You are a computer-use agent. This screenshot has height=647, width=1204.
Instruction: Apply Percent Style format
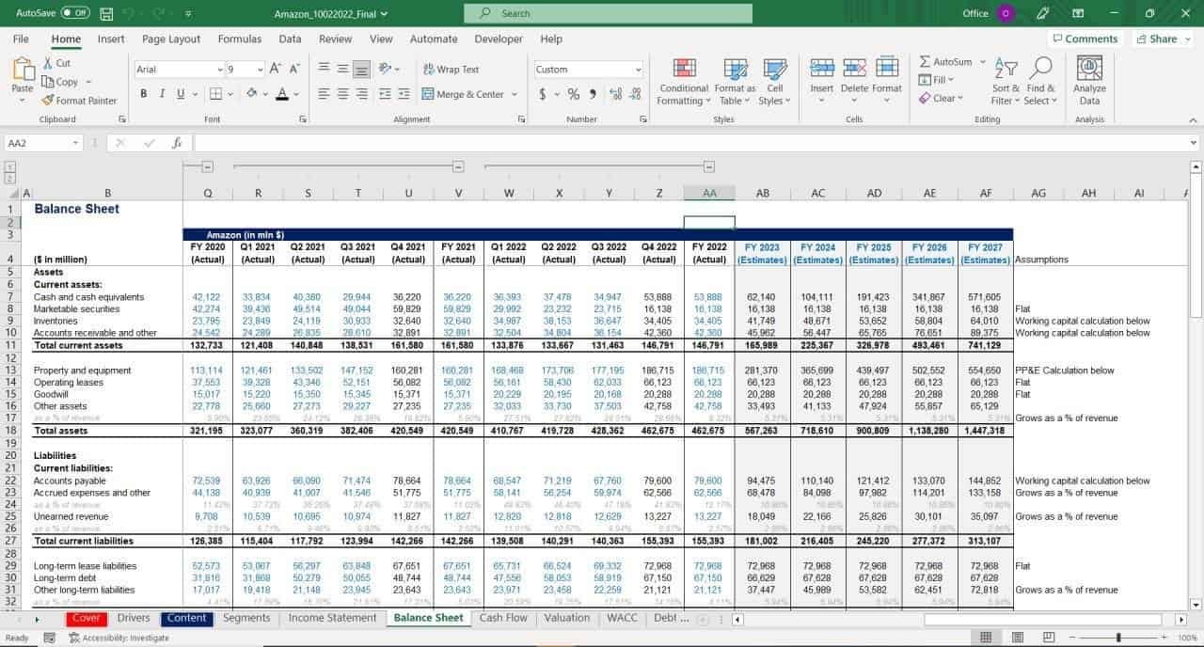coord(573,93)
